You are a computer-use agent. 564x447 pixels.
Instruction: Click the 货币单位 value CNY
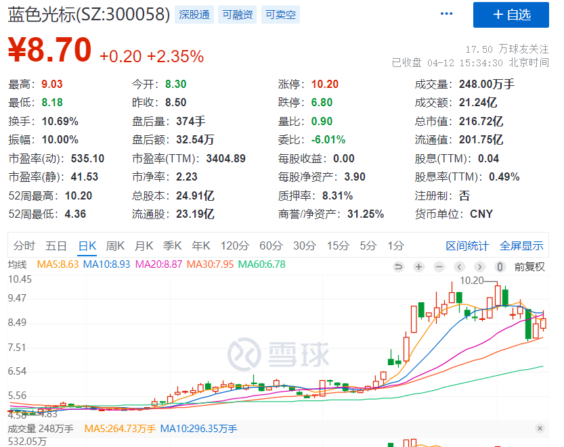point(481,214)
